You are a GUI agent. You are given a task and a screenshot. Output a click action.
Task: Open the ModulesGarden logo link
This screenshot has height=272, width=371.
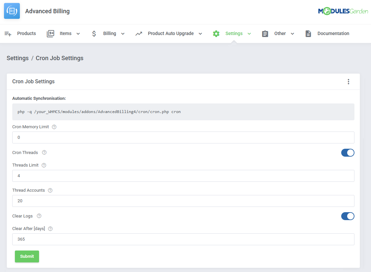point(343,11)
